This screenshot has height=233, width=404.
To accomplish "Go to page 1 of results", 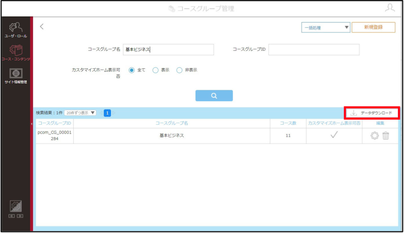I will (x=107, y=113).
